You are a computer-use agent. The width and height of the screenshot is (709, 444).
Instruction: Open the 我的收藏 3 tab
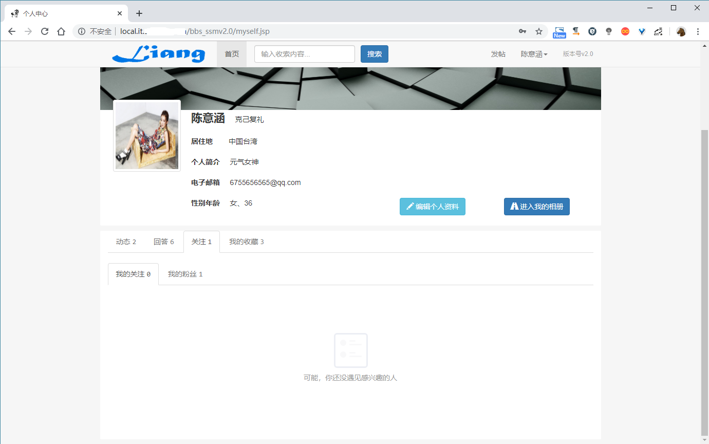(247, 242)
